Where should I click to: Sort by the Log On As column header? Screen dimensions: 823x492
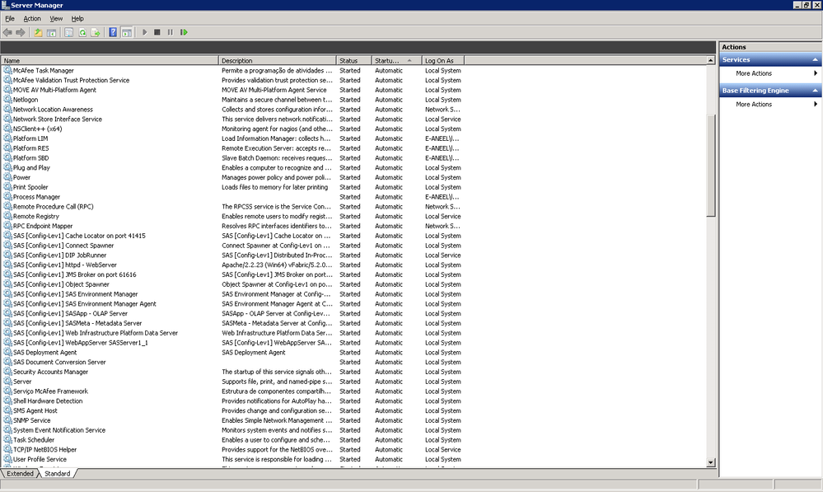pyautogui.click(x=443, y=61)
